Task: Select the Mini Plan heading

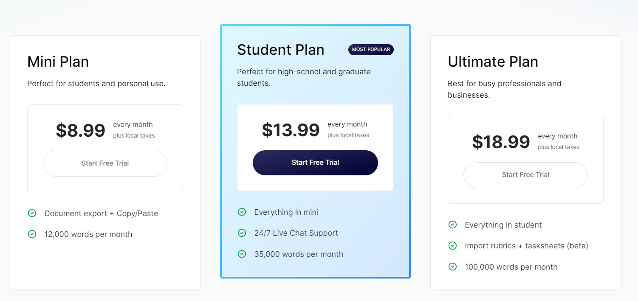Action: tap(58, 62)
